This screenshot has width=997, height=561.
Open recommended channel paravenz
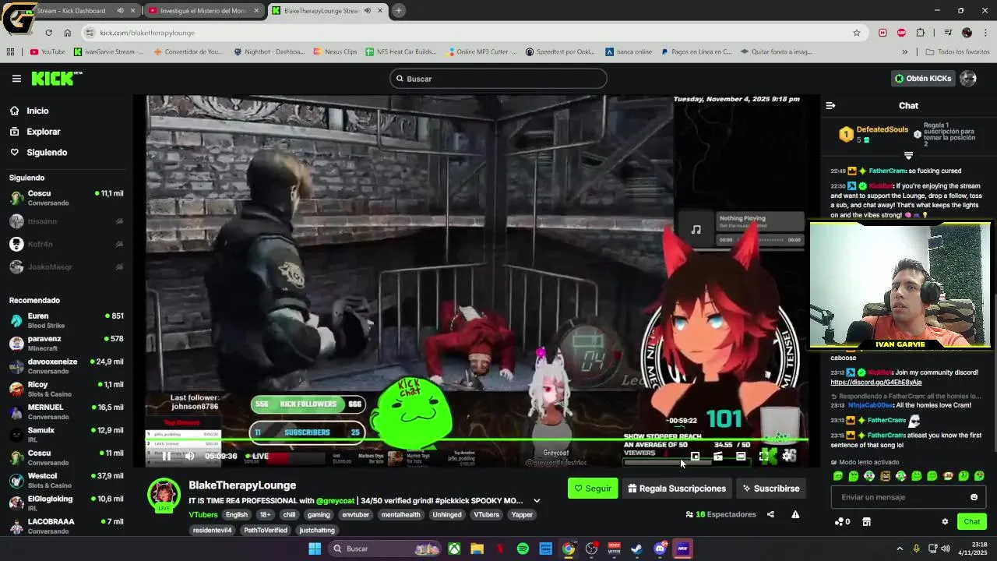pos(66,343)
